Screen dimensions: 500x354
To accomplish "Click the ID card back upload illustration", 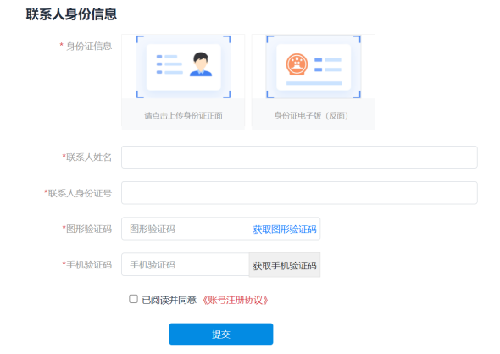I will tap(314, 67).
